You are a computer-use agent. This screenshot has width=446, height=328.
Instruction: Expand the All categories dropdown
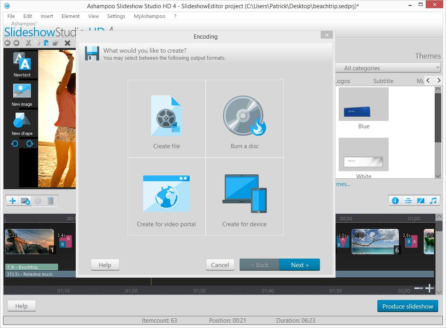pos(388,68)
